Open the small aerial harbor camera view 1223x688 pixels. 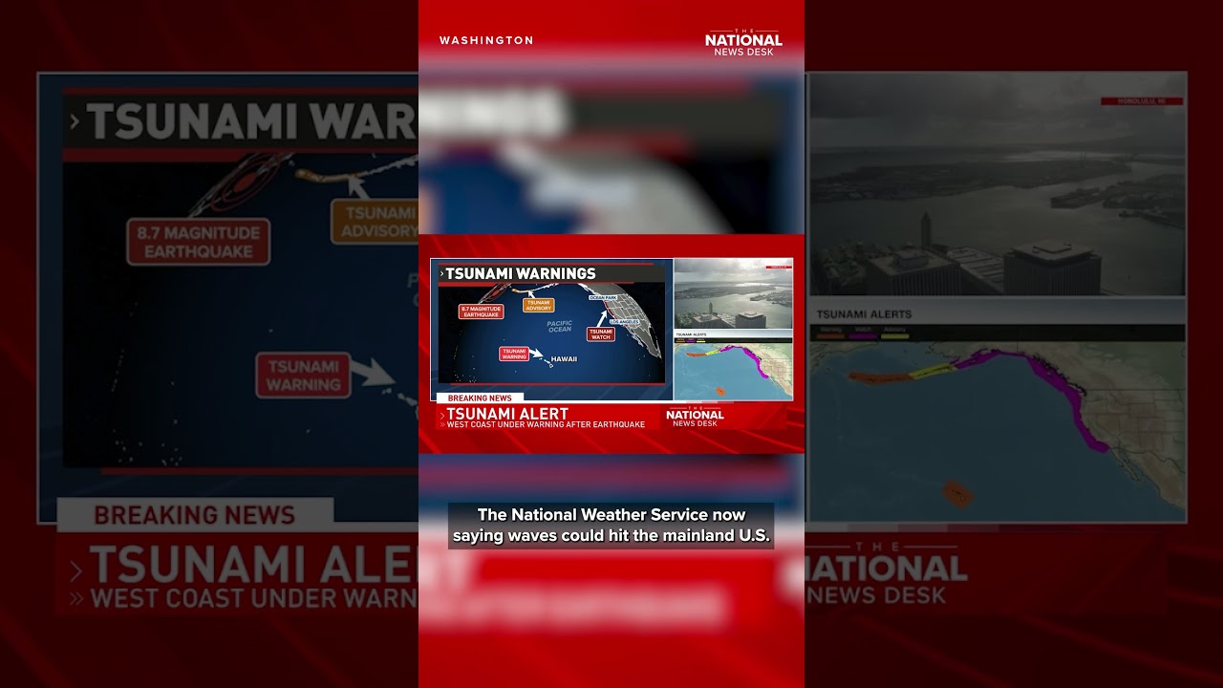(733, 294)
